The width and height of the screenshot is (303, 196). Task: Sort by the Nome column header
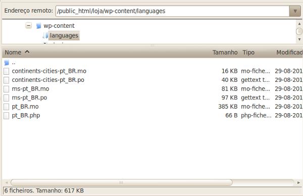click(x=13, y=53)
